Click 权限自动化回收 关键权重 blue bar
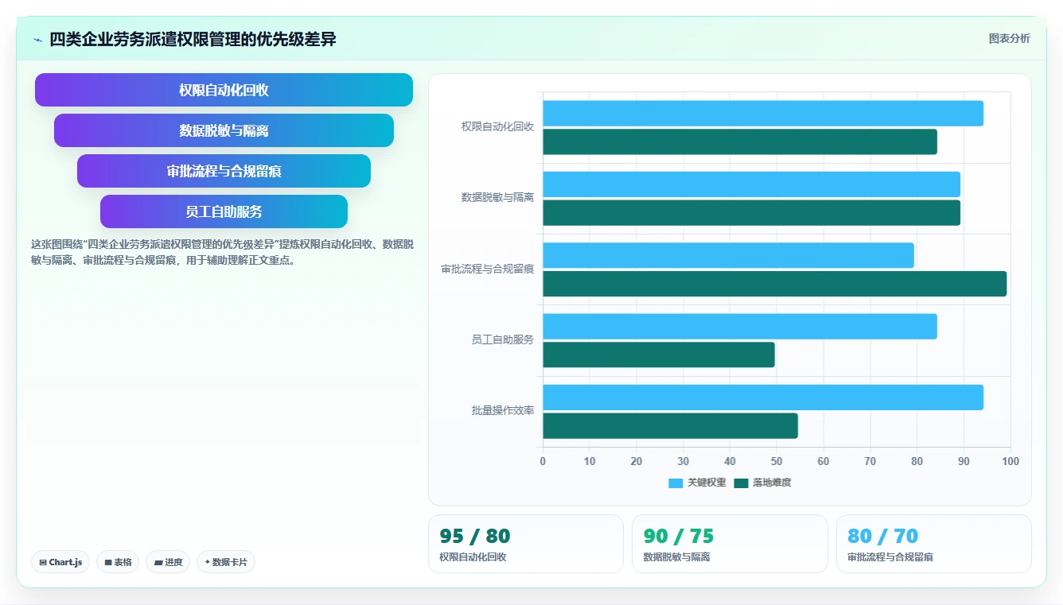The image size is (1063, 605). point(763,114)
